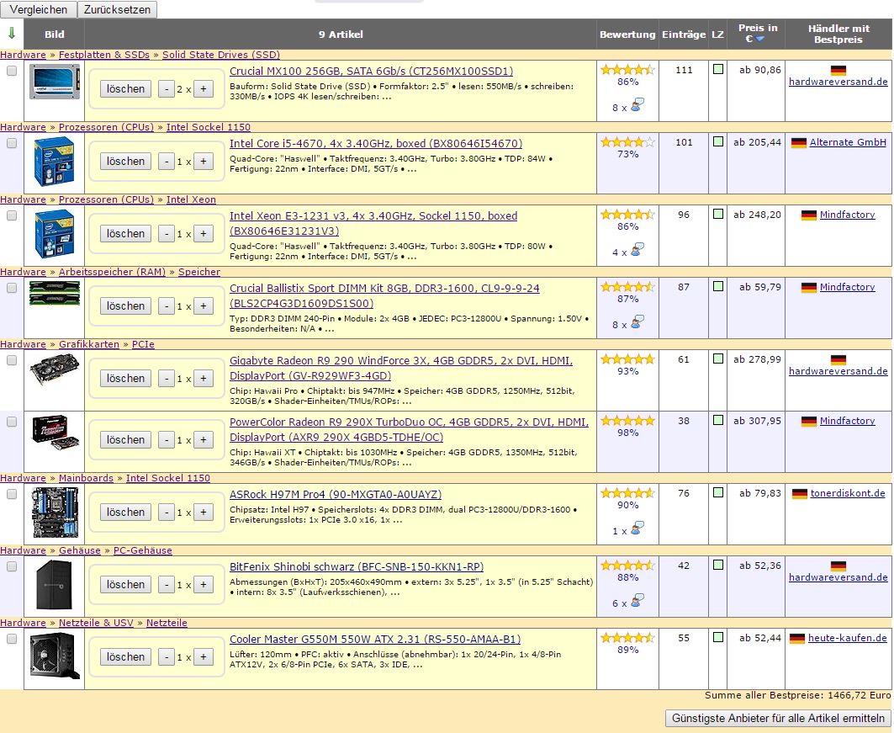894x733 pixels.
Task: Open user reviews icon for Crucial MX100 SSD
Action: pyautogui.click(x=637, y=106)
